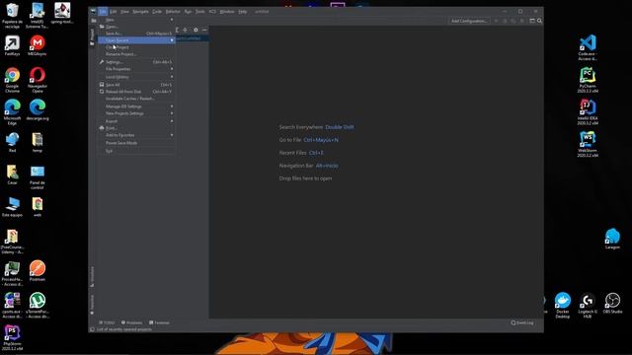
Task: Choose Invalidate Caches / Restart...
Action: [x=136, y=99]
